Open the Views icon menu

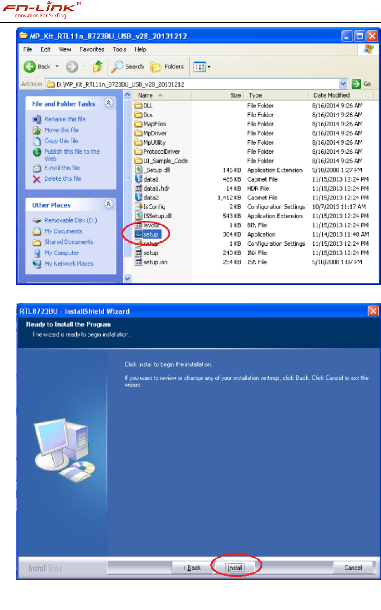point(202,67)
